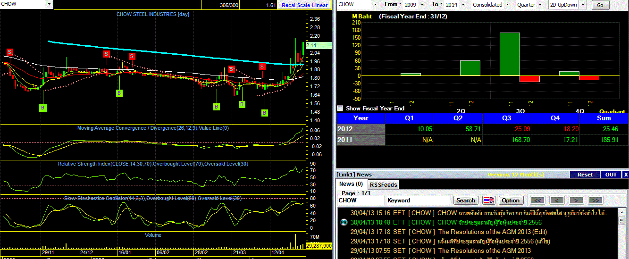The width and height of the screenshot is (629, 259).
Task: Switch to the RSSFeeds tab
Action: 383,184
